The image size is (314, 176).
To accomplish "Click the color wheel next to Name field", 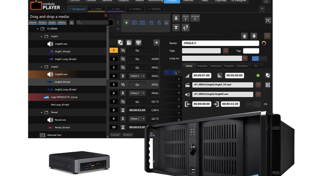I will click(x=264, y=43).
